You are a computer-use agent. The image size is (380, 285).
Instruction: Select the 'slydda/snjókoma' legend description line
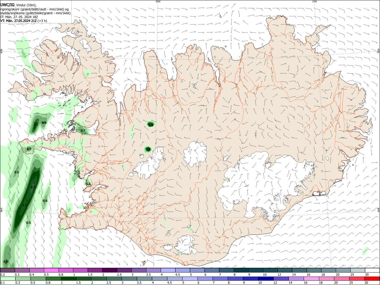coord(35,13)
